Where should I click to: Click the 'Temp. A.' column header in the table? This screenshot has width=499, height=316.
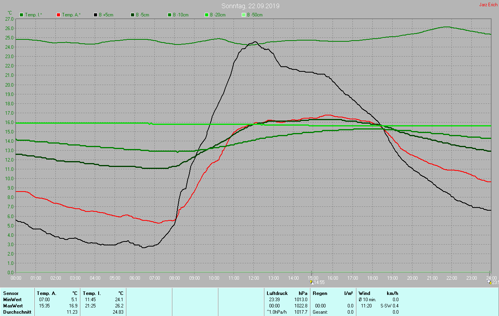(x=46, y=293)
